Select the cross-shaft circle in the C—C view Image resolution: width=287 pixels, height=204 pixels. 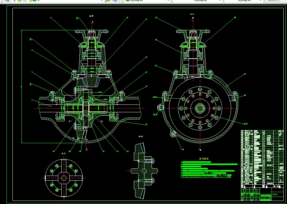pyautogui.click(x=64, y=178)
